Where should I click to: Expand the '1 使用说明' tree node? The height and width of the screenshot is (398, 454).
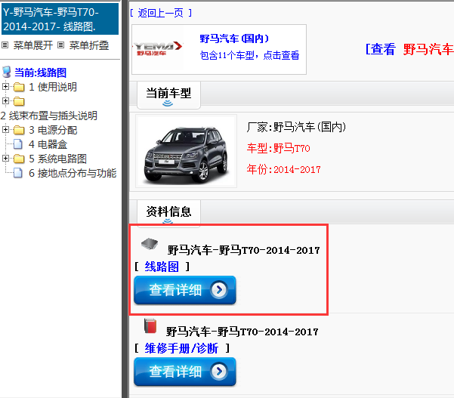coord(5,87)
